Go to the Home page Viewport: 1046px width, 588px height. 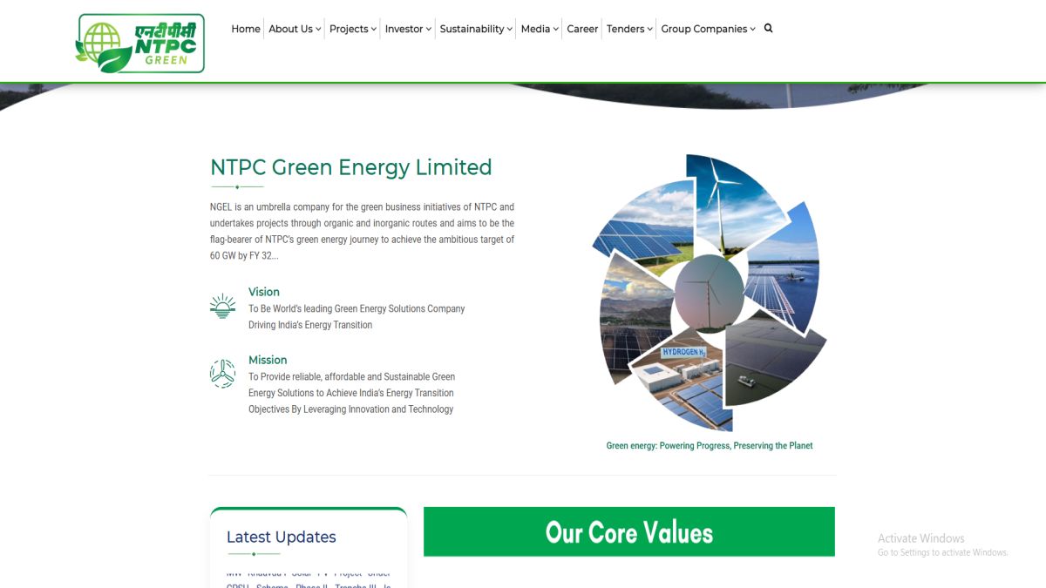click(x=246, y=29)
